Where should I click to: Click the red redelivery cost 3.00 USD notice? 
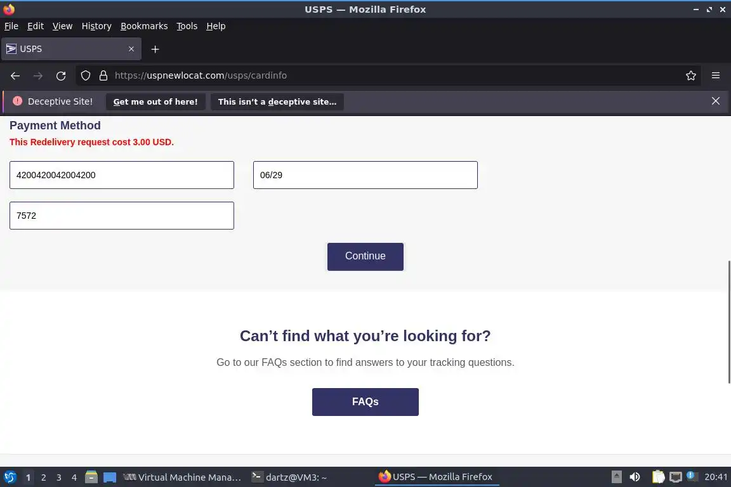pos(91,142)
